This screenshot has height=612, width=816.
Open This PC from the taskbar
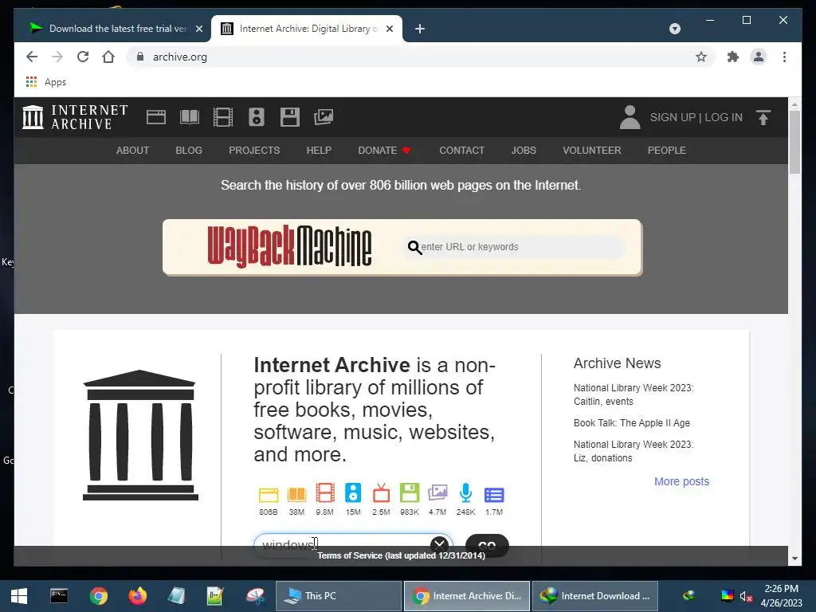tap(338, 596)
